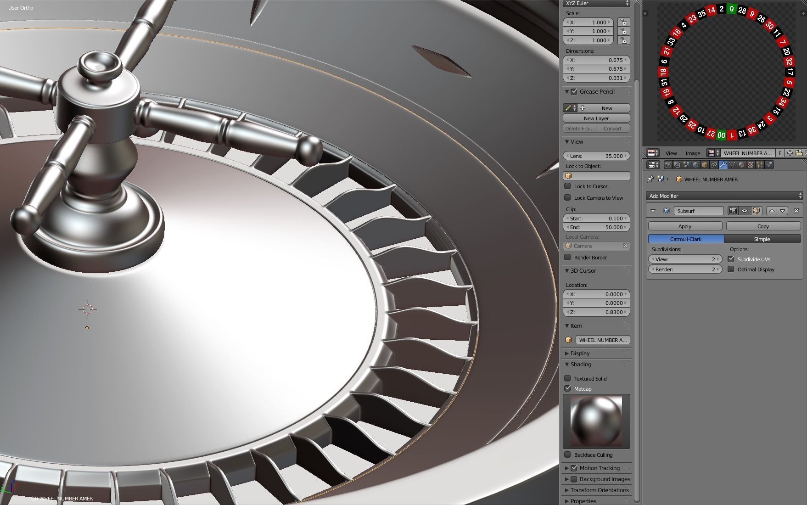Toggle Subsurf modifier render camera icon
Viewport: 807px width, 505px height.
point(733,211)
